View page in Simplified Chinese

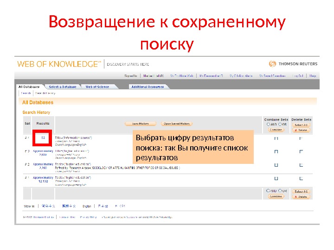pyautogui.click(x=48, y=206)
